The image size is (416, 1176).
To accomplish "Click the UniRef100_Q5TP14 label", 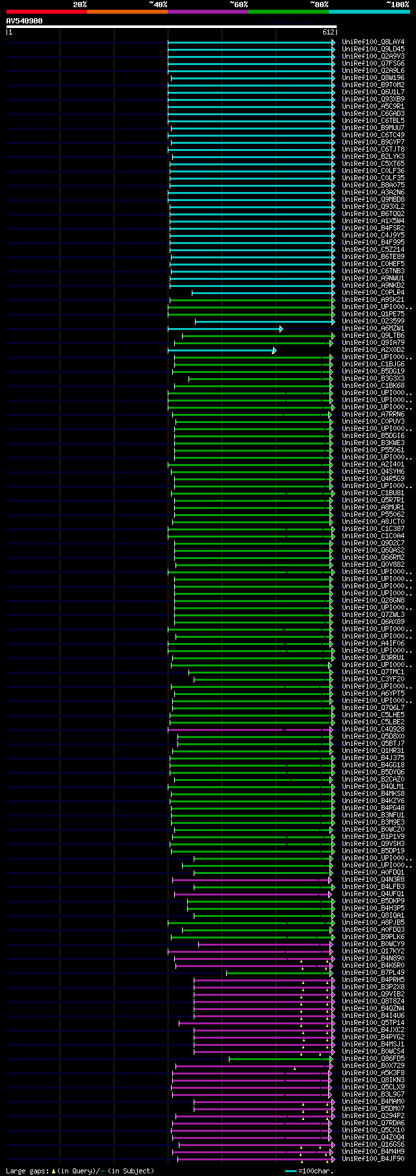I will (373, 1023).
